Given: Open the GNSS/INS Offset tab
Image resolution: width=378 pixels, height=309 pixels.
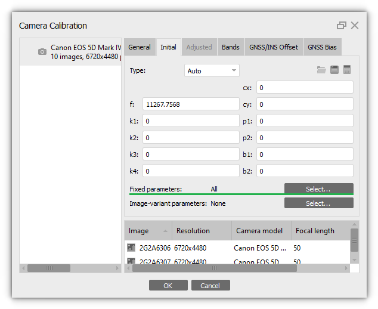Looking at the screenshot, I should 274,47.
